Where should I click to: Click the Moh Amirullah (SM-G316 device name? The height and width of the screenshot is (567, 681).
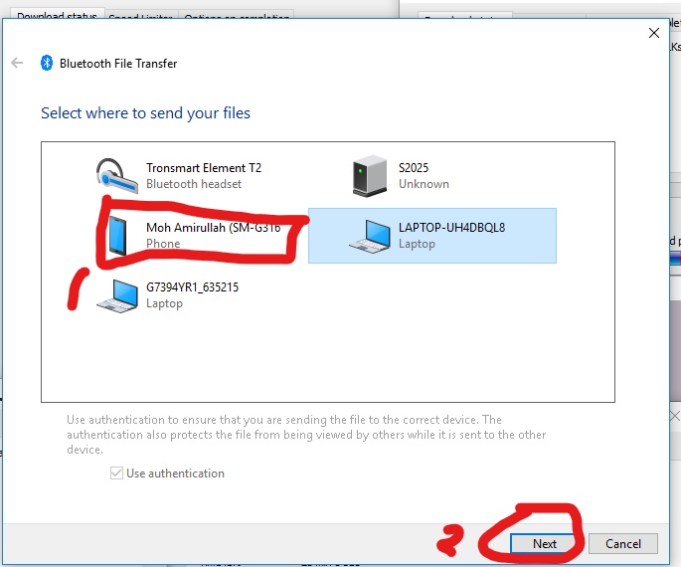pyautogui.click(x=213, y=227)
